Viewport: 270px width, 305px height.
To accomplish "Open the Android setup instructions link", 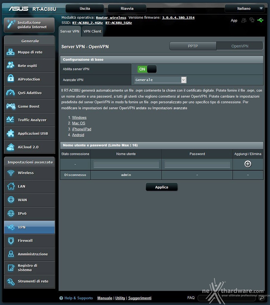I will click(78, 135).
